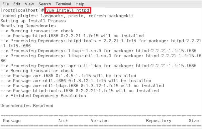This screenshot has height=129, width=202.
Task: Click the 'Package httpd-tools.i686' line
Action: [x=80, y=91]
